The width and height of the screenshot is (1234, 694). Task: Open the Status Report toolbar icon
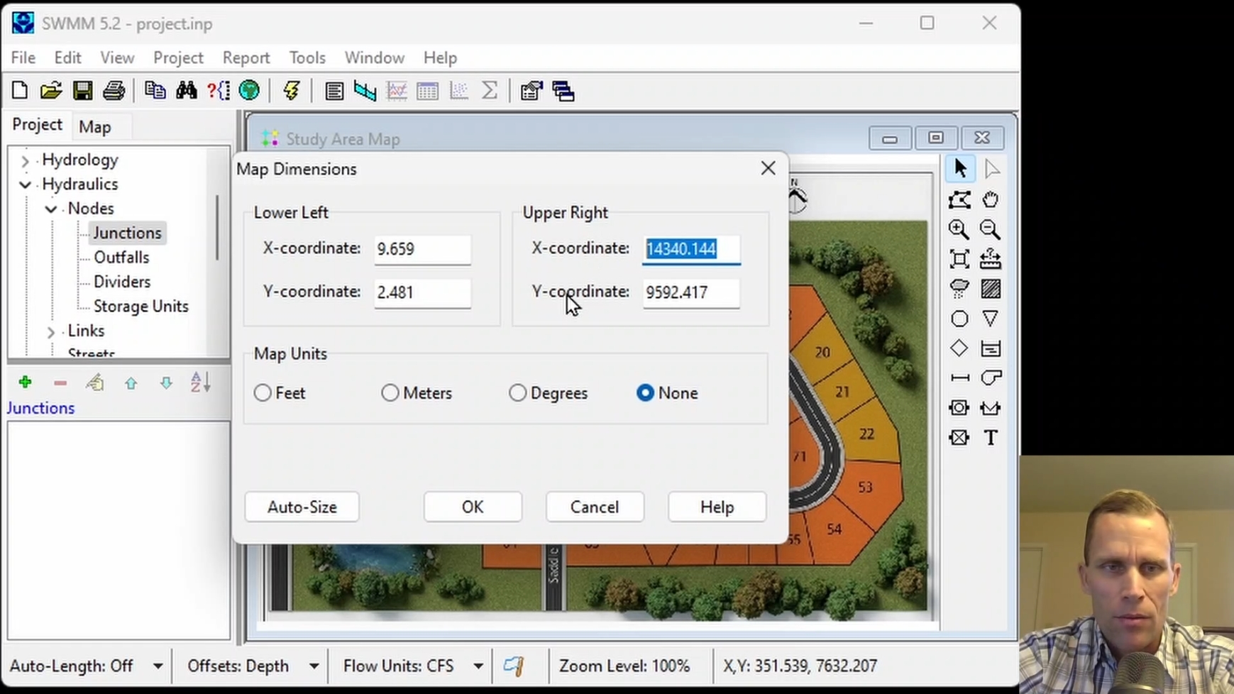(x=334, y=91)
